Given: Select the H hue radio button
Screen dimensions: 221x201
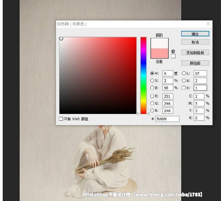Looking at the screenshot, I should point(152,73).
